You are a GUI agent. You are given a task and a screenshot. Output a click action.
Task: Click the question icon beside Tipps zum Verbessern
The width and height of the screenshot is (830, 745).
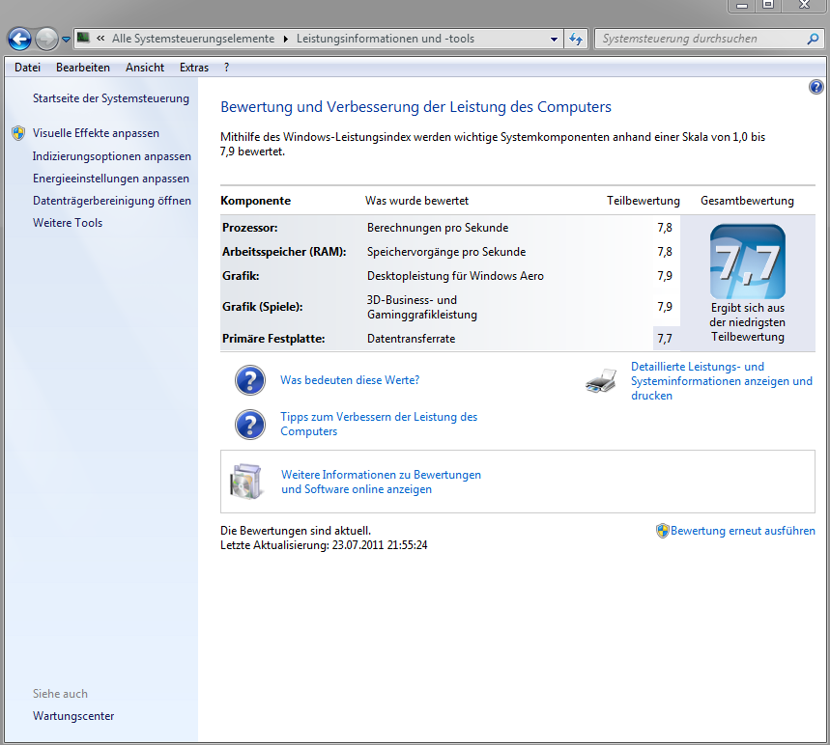[x=250, y=425]
